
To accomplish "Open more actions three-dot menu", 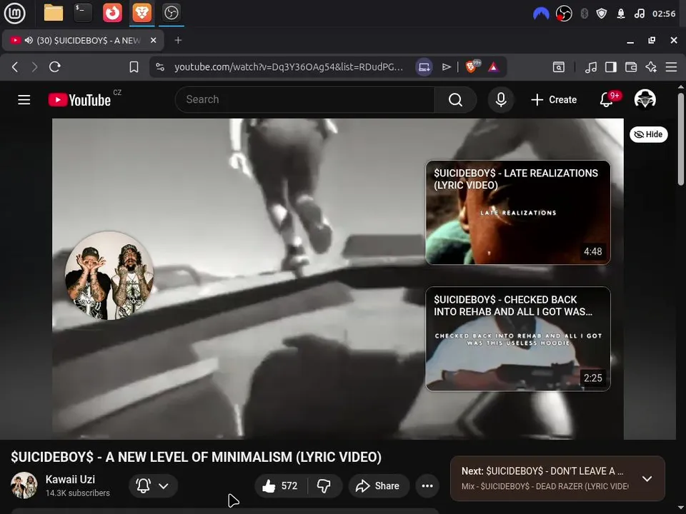I will [x=427, y=485].
